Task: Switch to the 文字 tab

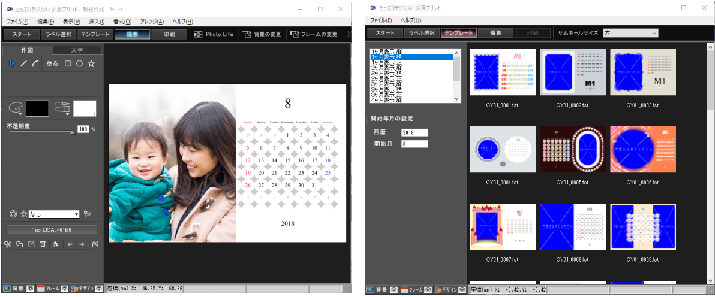Action: (77, 50)
